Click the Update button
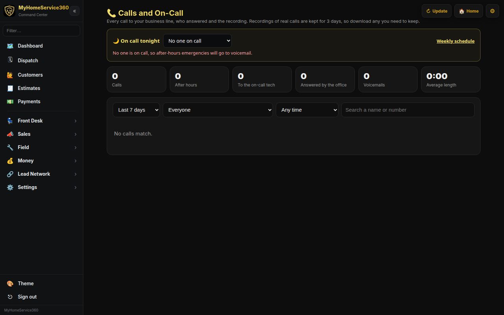The image size is (504, 315). click(437, 11)
